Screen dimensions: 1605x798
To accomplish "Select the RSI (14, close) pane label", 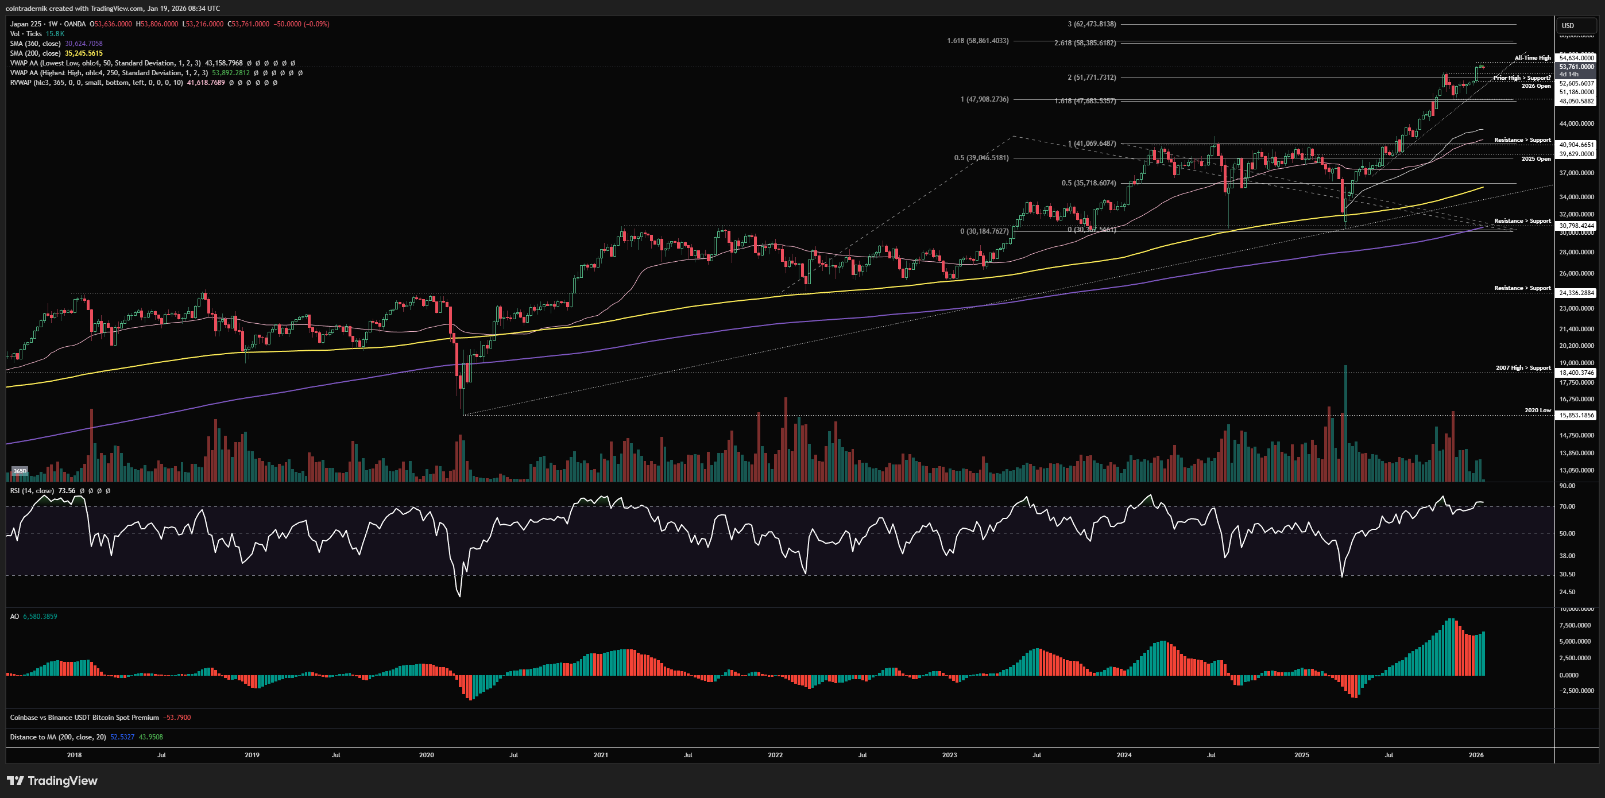I will 32,491.
